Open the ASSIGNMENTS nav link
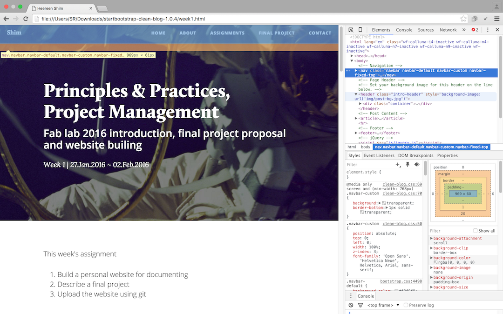Viewport: 503px width, 314px height. click(227, 33)
